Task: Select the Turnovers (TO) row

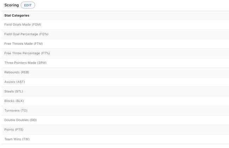Action: (x=115, y=110)
